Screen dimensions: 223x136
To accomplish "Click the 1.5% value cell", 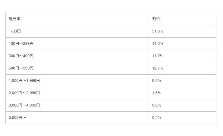I will 183,93.
